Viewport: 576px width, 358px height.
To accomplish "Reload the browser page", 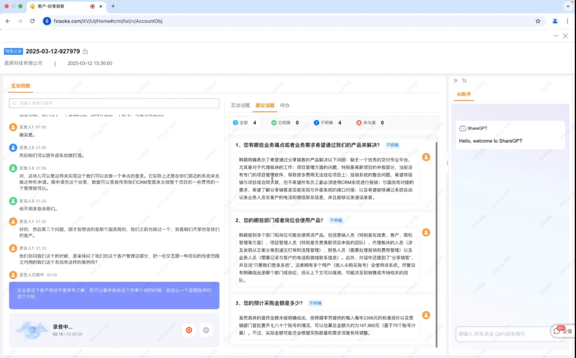I will point(32,21).
